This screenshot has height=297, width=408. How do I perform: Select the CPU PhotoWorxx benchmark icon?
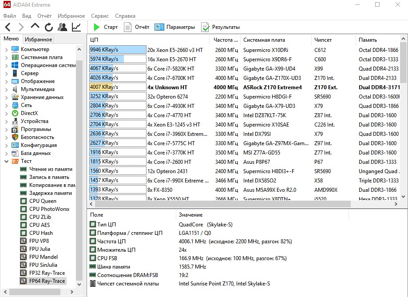pos(24,209)
